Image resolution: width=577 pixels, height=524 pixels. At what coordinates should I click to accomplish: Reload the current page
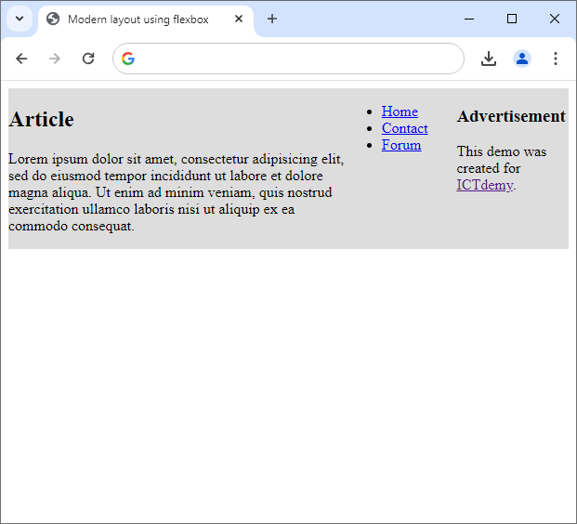[88, 59]
